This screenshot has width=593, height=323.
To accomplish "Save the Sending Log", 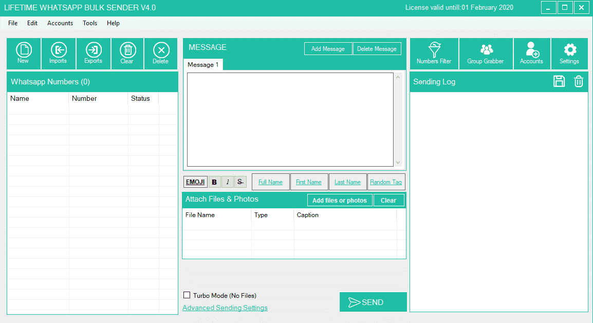I will (x=559, y=81).
